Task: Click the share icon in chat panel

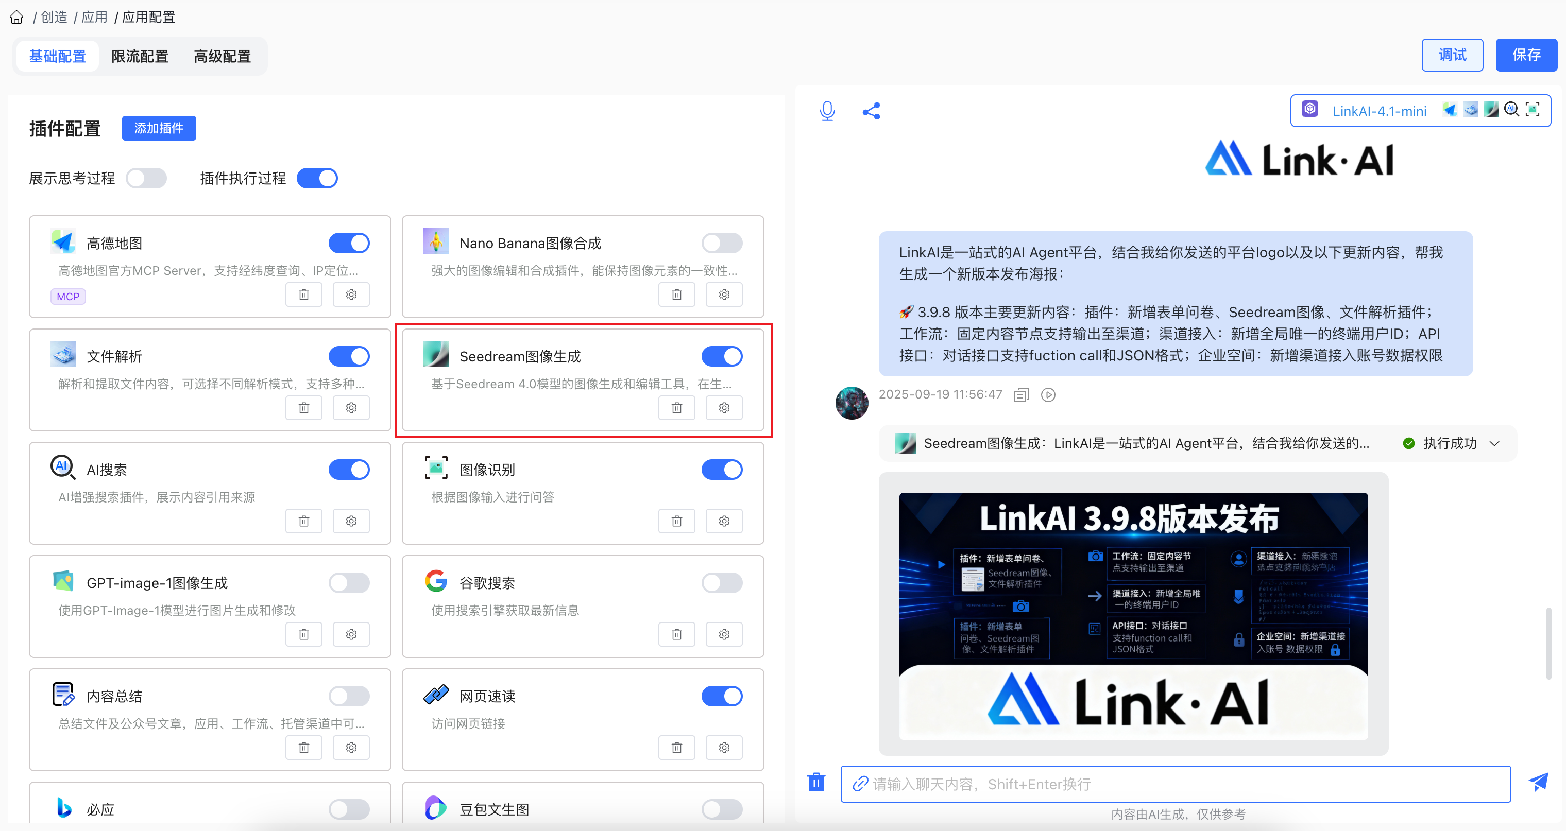Action: [x=871, y=111]
